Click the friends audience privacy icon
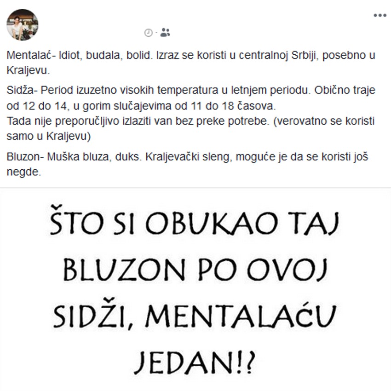 click(165, 32)
